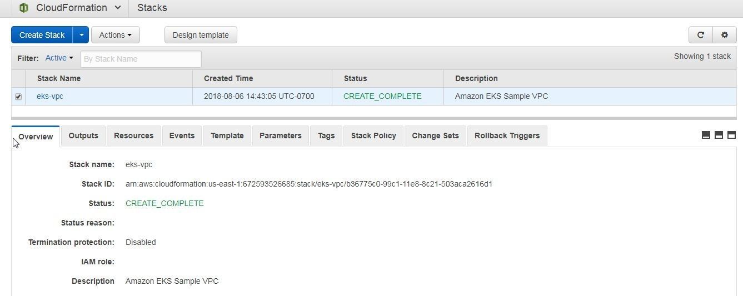Switch to the Overview tab
The height and width of the screenshot is (296, 743).
pos(36,137)
